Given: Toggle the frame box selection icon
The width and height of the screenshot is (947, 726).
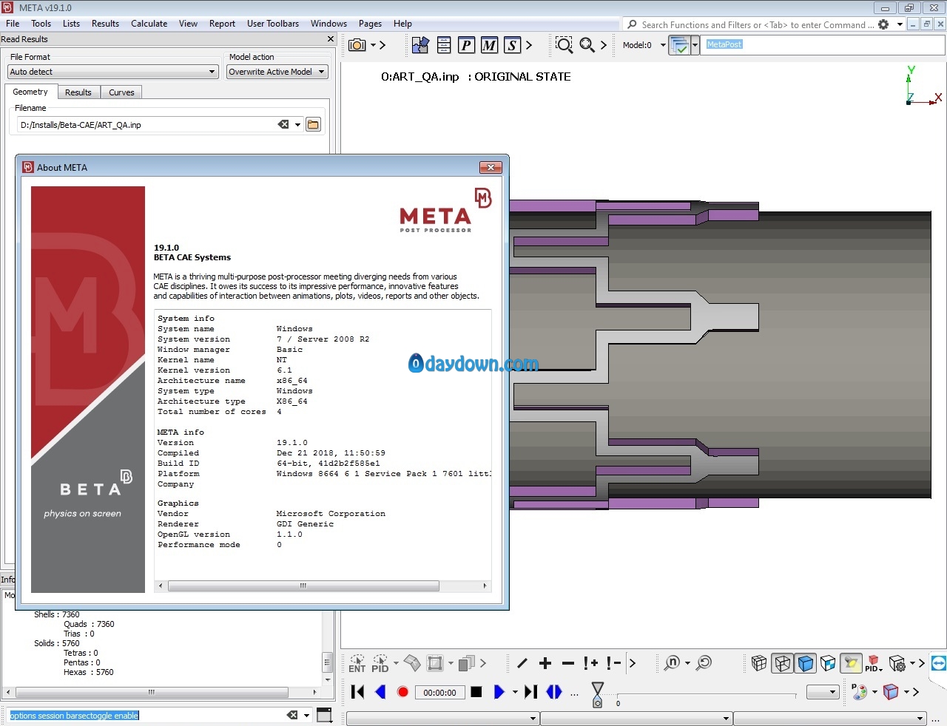Looking at the screenshot, I should [435, 663].
